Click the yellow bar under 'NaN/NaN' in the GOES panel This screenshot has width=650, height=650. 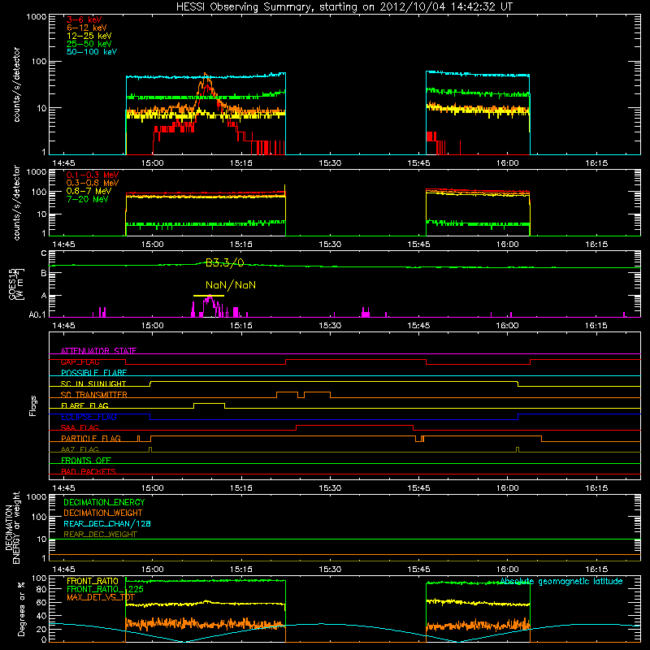coord(209,296)
